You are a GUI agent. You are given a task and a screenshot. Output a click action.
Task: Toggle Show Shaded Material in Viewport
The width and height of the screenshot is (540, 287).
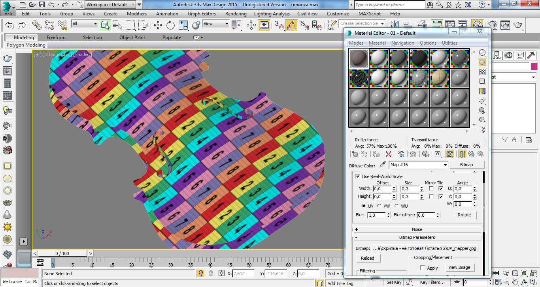[449, 154]
